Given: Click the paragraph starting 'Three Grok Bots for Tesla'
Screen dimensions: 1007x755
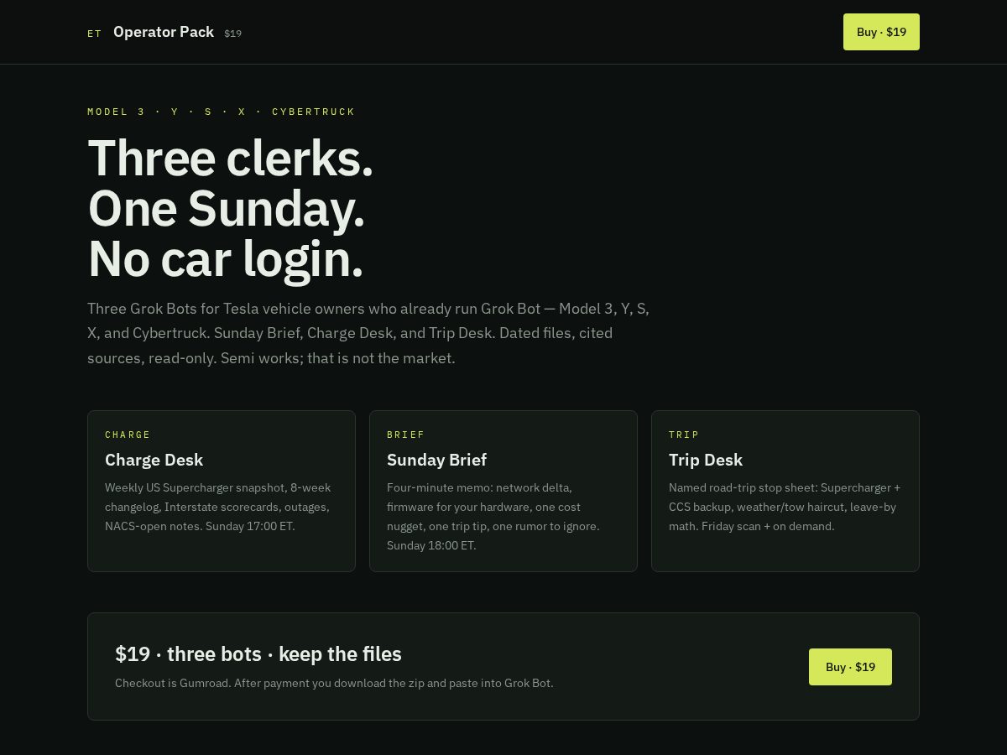Looking at the screenshot, I should pos(368,333).
